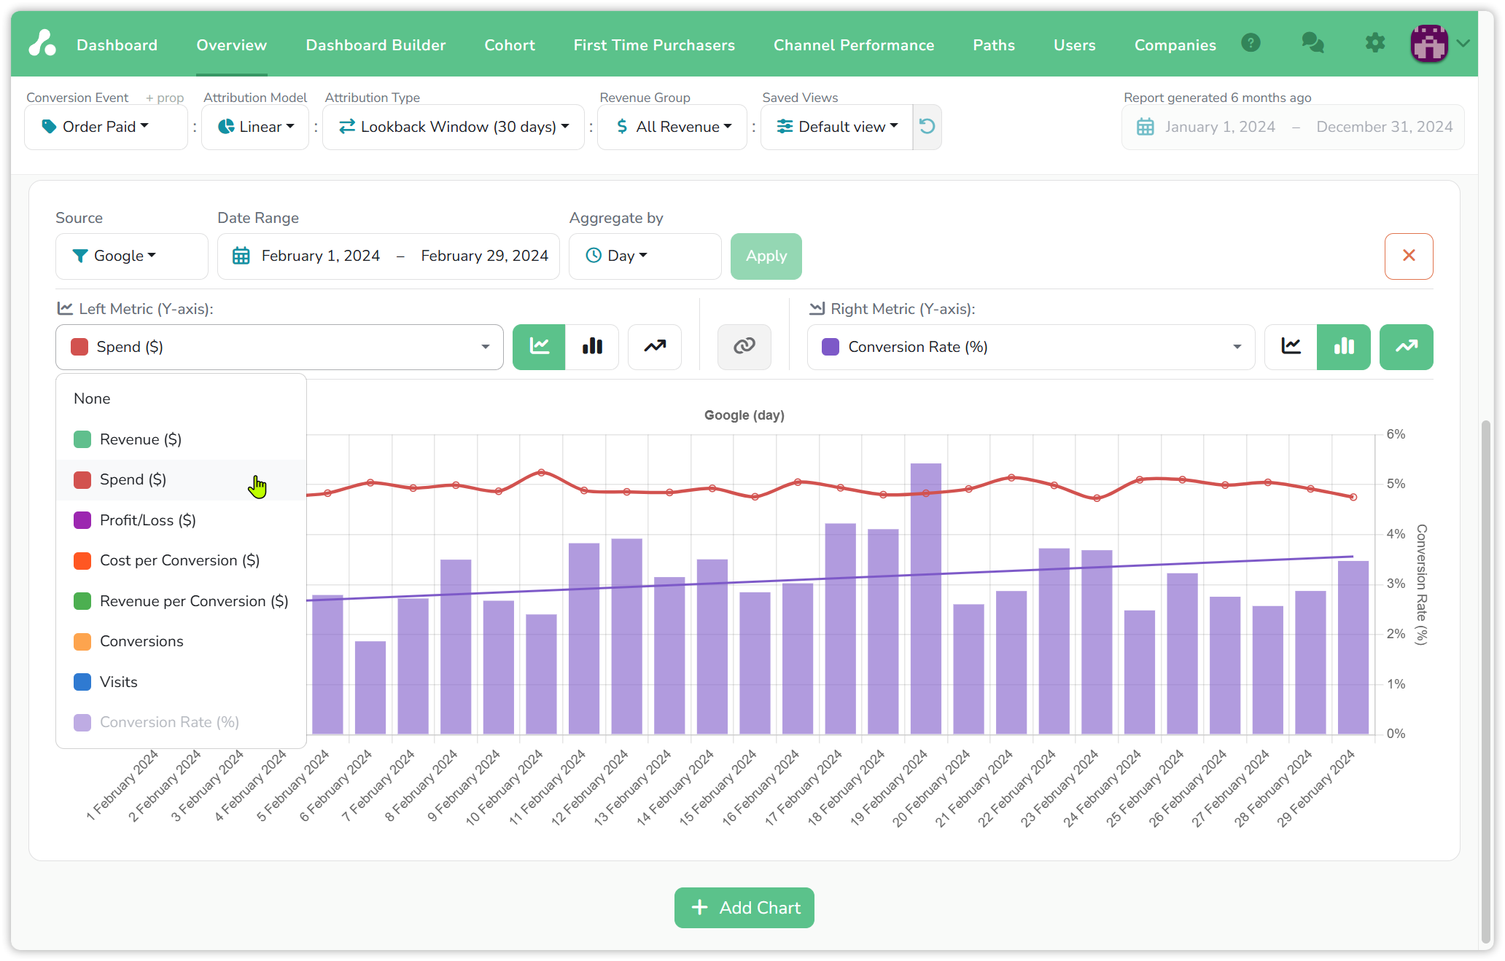Open the Day aggregate dropdown
Screen dimensions: 1505x961
[x=645, y=256]
